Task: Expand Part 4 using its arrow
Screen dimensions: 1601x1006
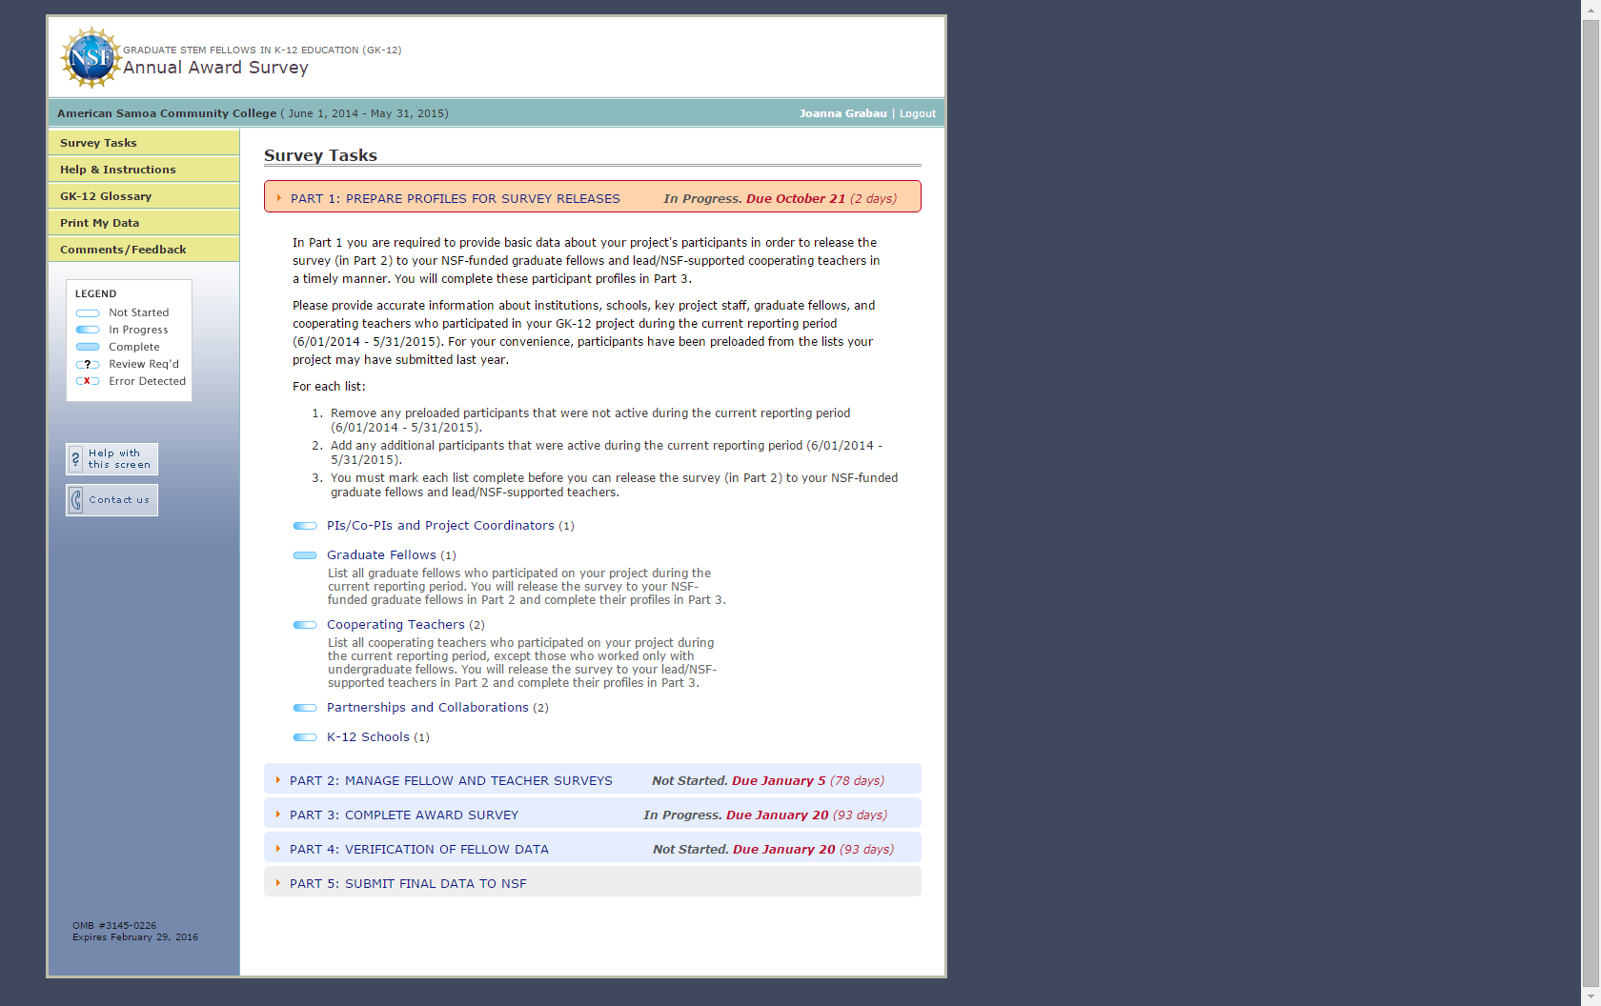Action: coord(278,848)
